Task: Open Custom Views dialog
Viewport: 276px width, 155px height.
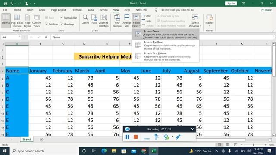Action: coord(36,21)
